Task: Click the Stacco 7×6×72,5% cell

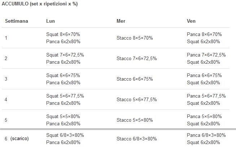Action: pos(137,58)
